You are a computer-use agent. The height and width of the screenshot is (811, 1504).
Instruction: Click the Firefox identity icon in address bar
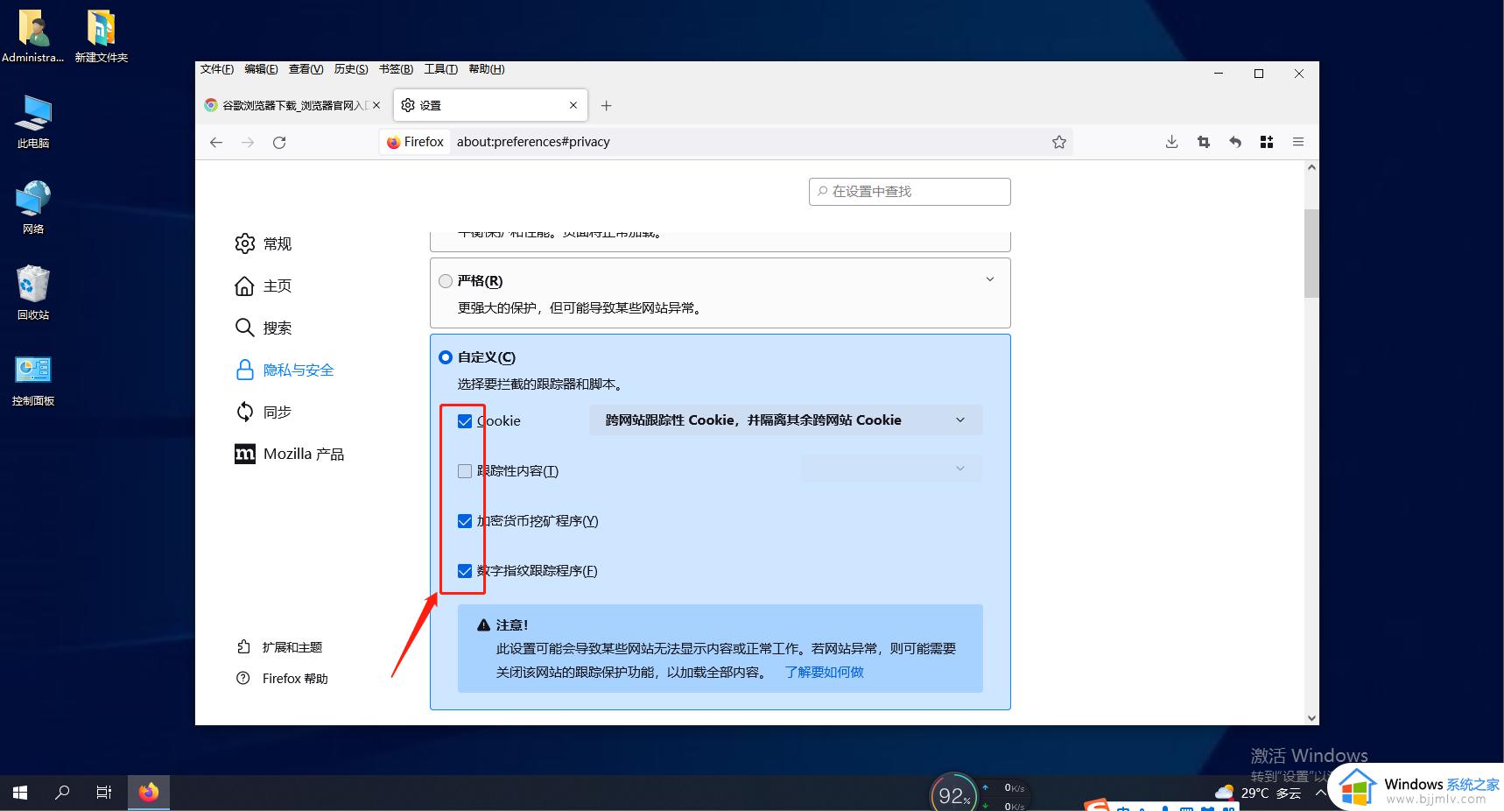pos(416,142)
